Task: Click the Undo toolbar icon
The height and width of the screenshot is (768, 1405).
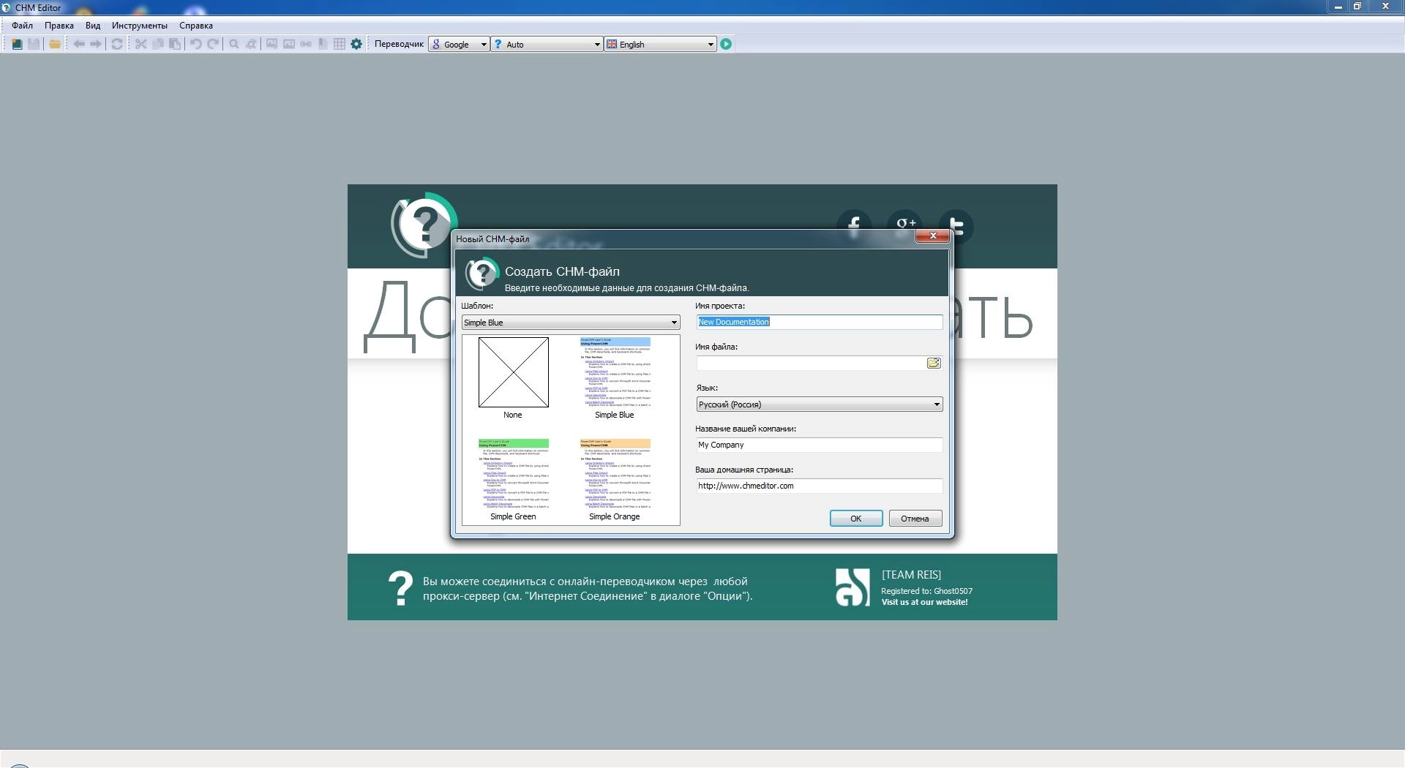Action: (x=196, y=44)
